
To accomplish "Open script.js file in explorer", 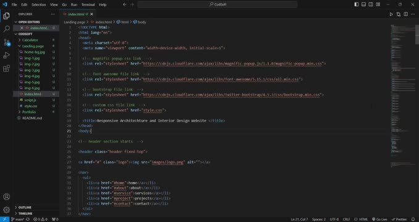I will click(30, 100).
